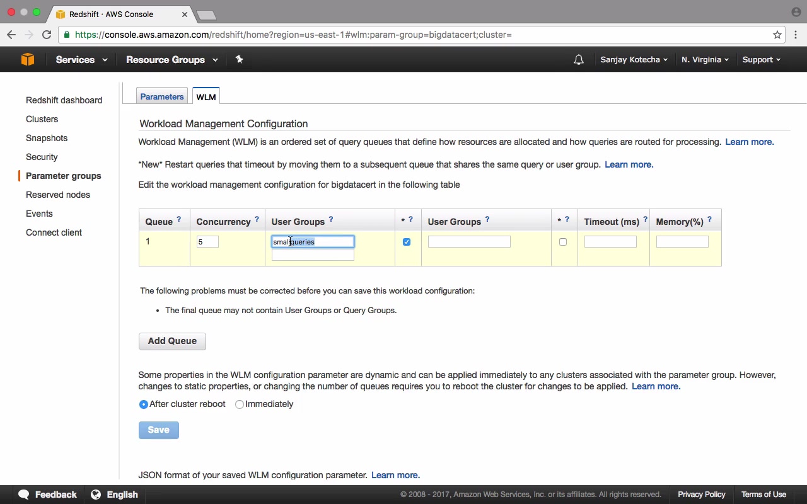Click the help icon beside Concurrency header
The height and width of the screenshot is (504, 807).
tap(257, 219)
